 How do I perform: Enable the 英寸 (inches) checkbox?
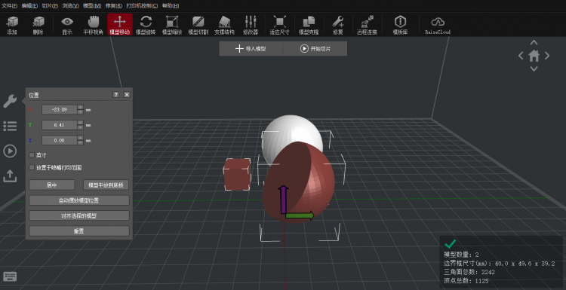(32, 155)
